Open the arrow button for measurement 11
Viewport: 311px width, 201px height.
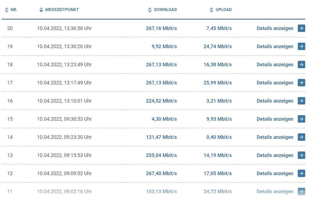301,191
